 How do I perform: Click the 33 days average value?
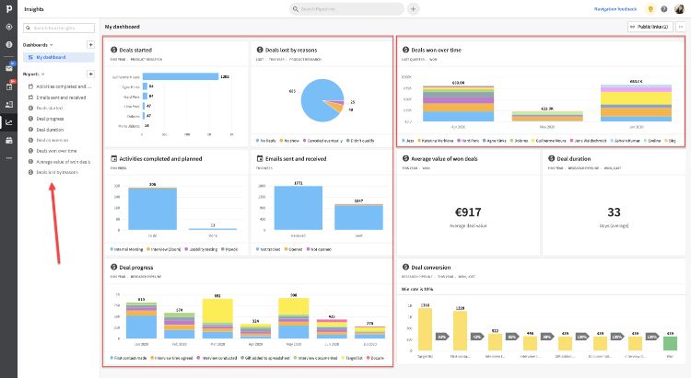click(614, 212)
